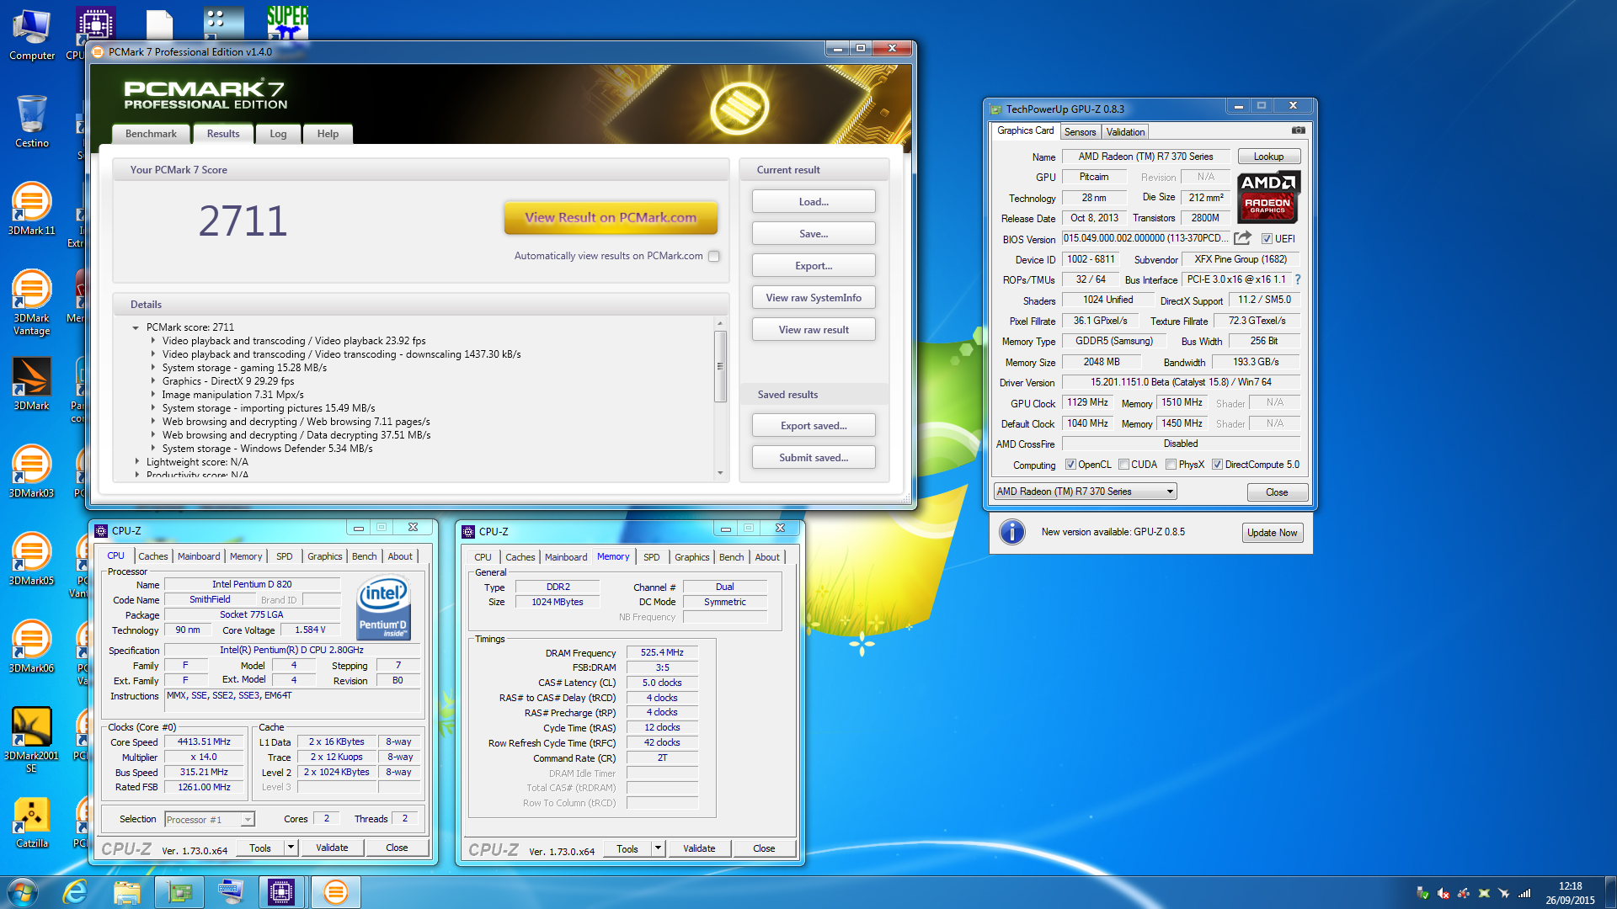Switch to the Log tab in PCMark
Screen dimensions: 1617x909
278,134
